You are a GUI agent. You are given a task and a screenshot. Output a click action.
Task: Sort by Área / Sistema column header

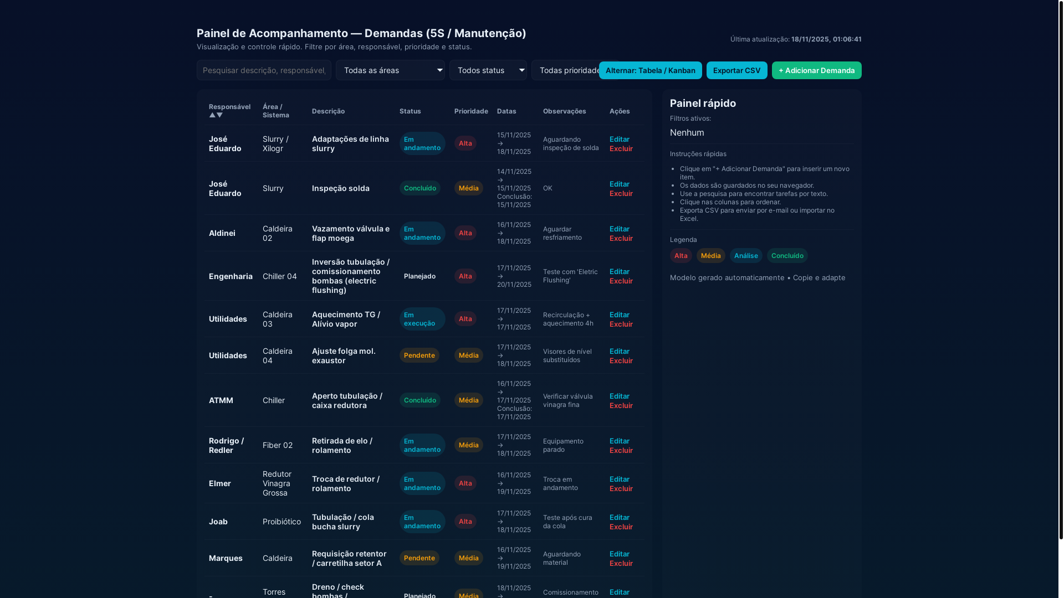coord(276,111)
